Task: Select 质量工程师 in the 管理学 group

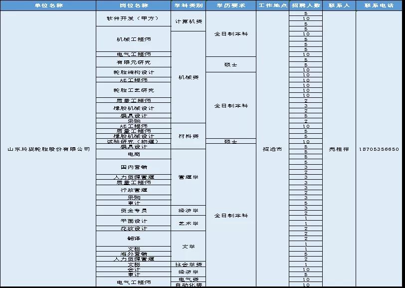Action: tap(134, 182)
